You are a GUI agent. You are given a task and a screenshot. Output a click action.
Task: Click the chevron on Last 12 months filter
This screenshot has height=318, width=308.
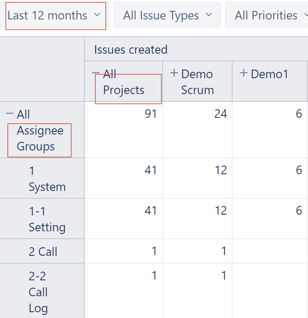tap(96, 15)
